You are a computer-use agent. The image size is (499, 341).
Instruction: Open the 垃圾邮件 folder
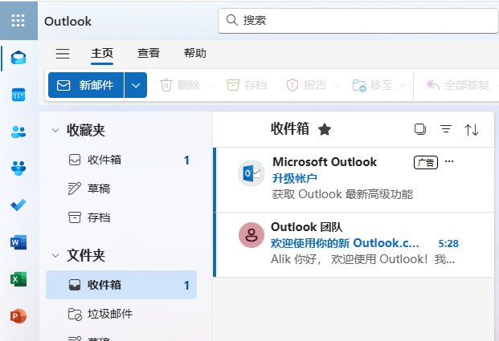click(121, 314)
